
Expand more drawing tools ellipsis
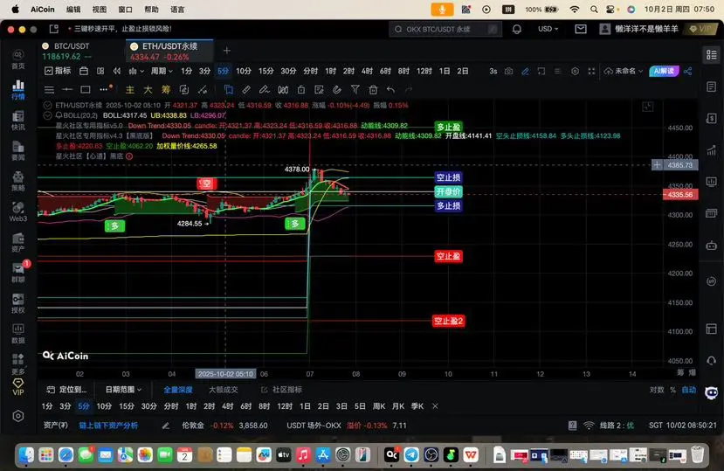click(106, 89)
